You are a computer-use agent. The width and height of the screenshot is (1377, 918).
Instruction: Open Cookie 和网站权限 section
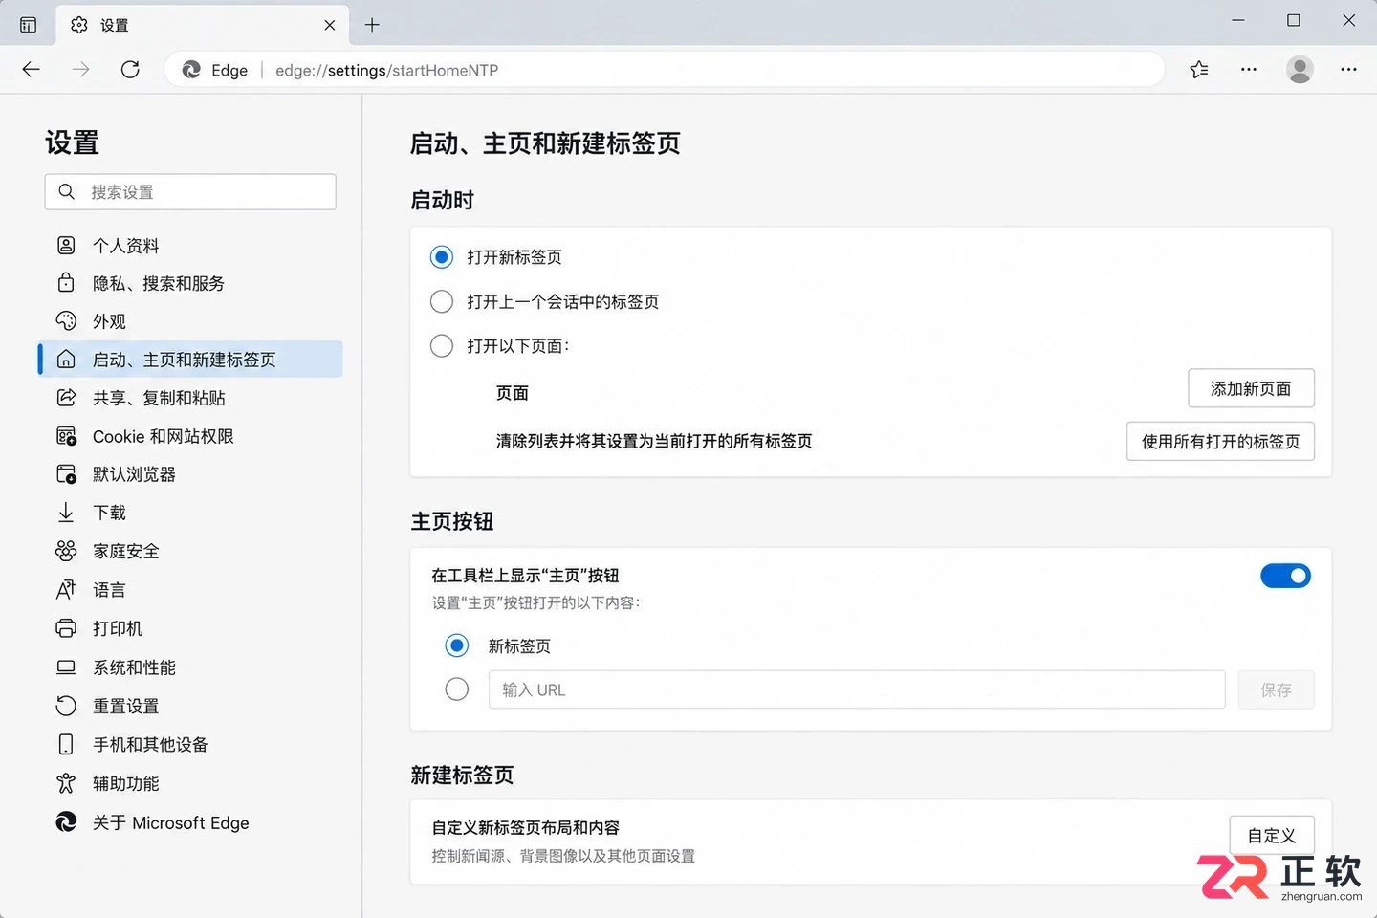point(190,436)
